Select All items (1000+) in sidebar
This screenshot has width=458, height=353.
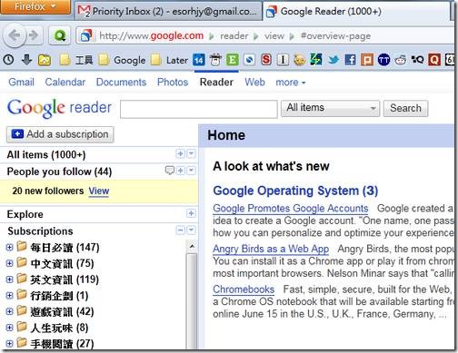[46, 155]
